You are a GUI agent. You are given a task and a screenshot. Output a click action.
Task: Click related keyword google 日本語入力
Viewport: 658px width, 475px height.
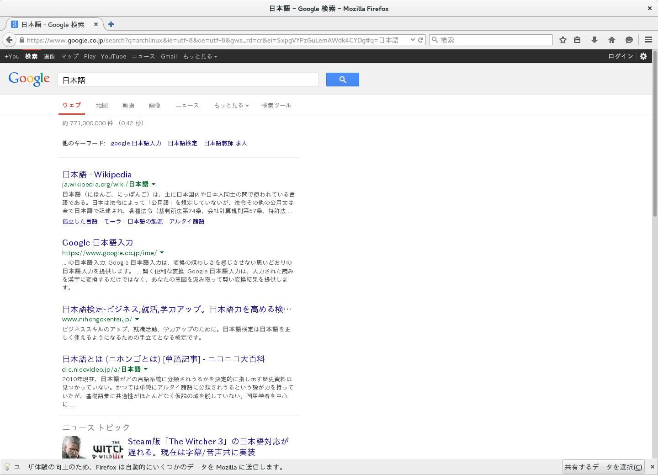[136, 143]
